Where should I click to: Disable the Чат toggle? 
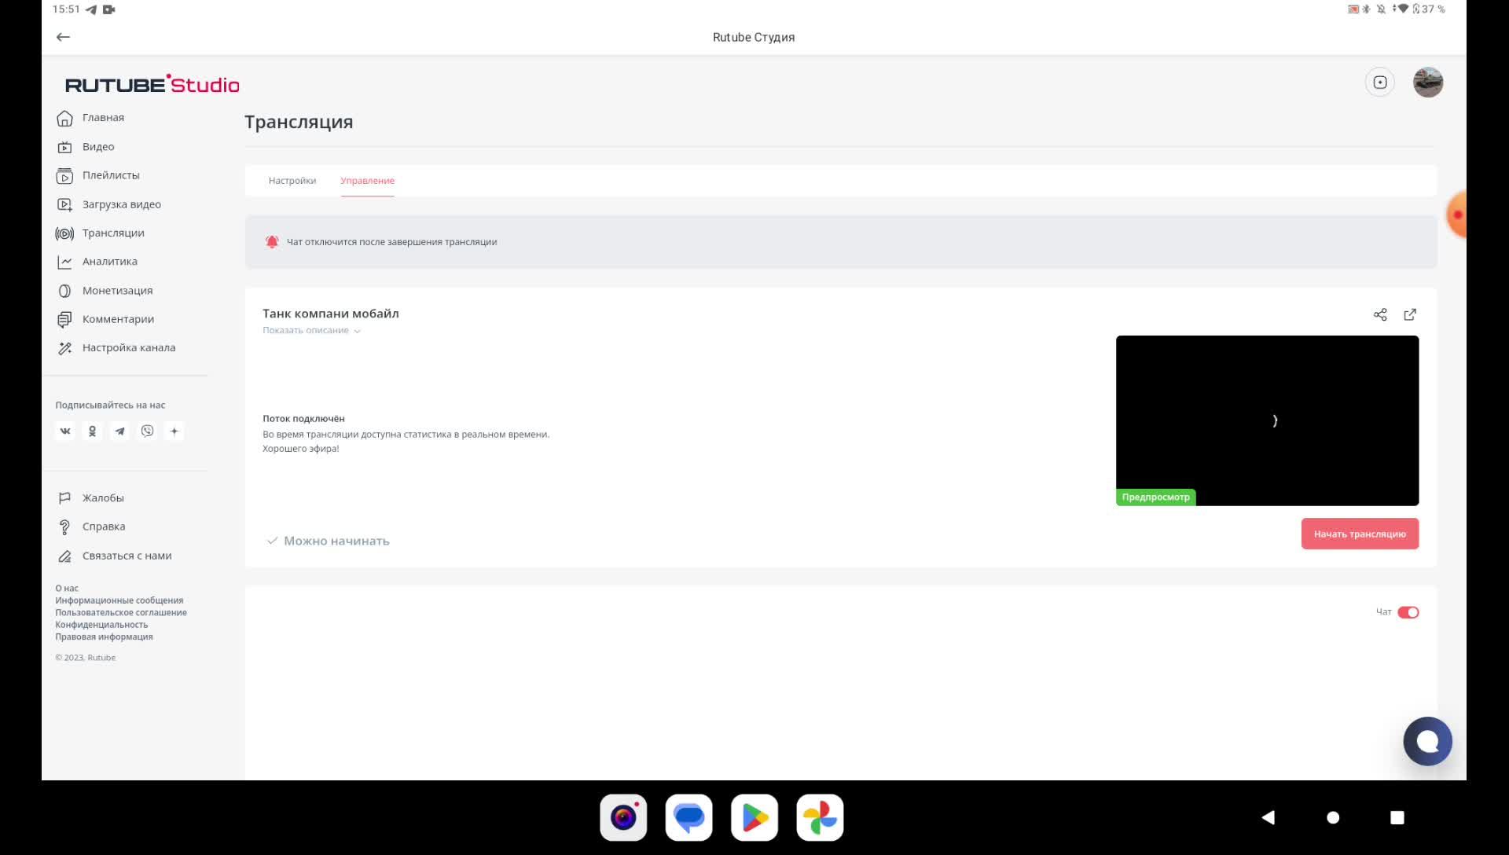pyautogui.click(x=1408, y=612)
